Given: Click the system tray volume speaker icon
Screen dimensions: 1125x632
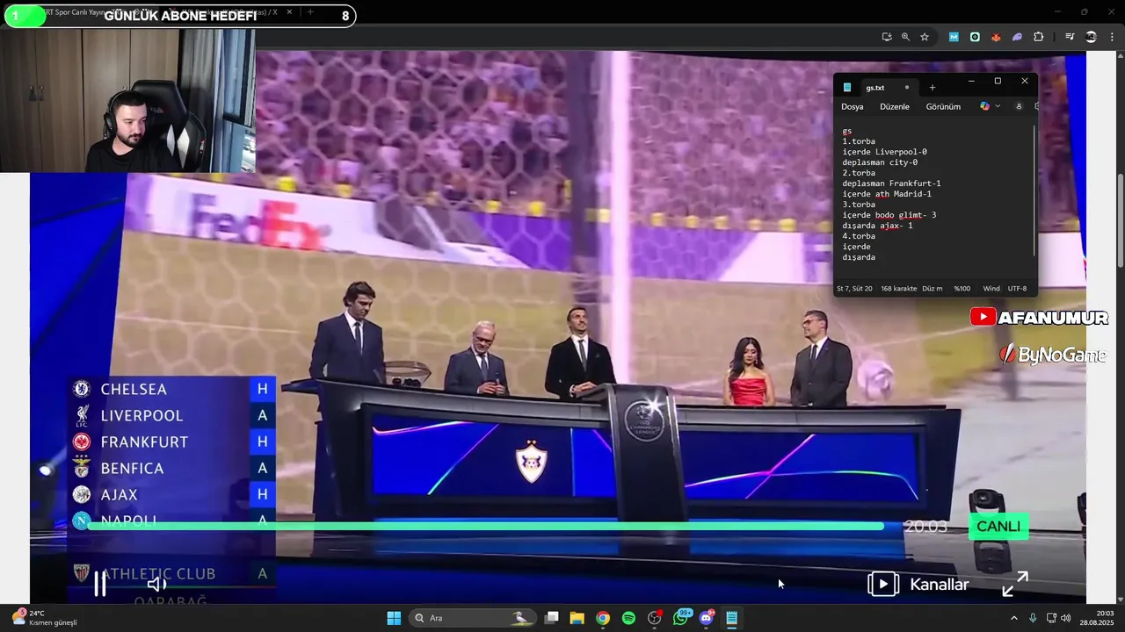Looking at the screenshot, I should [x=1065, y=618].
